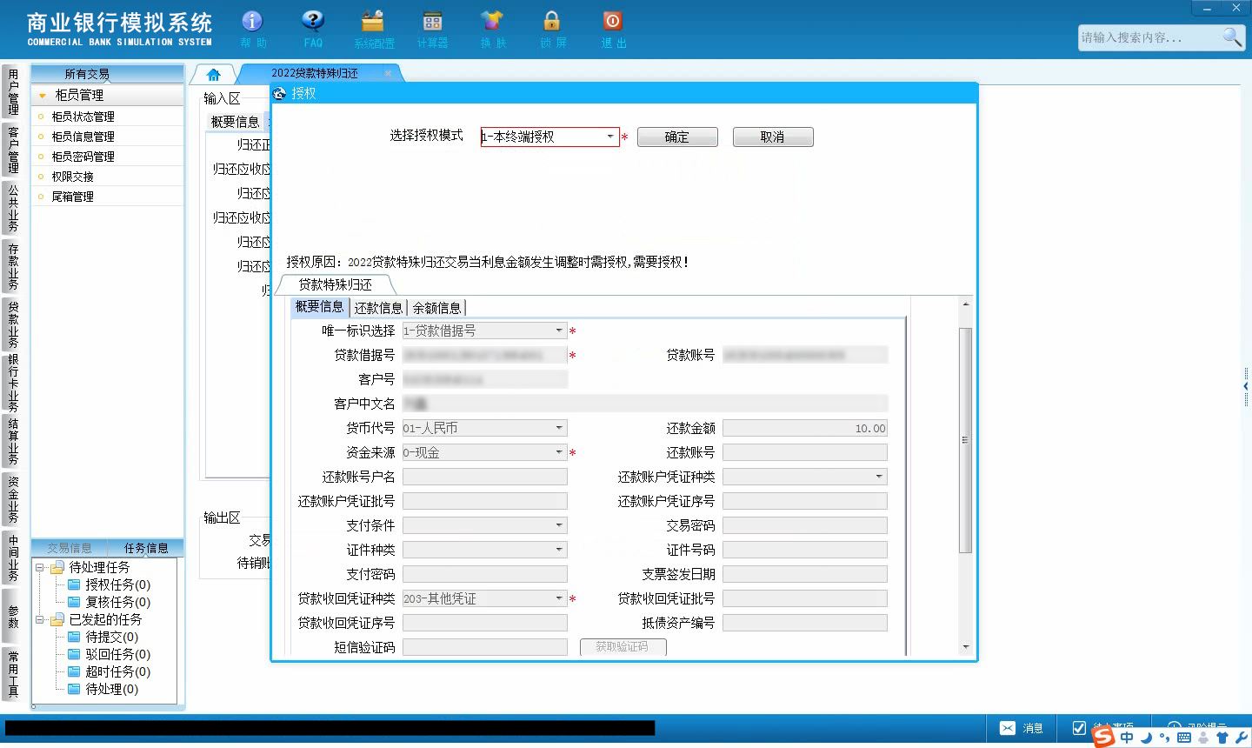
Task: Open 权限交接 menu item
Action: (x=72, y=177)
